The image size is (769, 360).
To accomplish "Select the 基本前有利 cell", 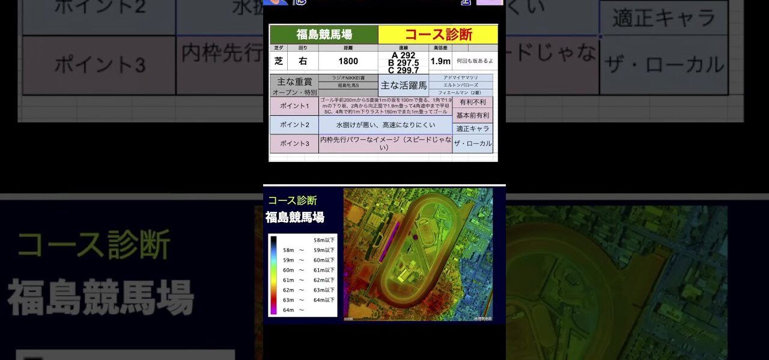I will pos(472,115).
